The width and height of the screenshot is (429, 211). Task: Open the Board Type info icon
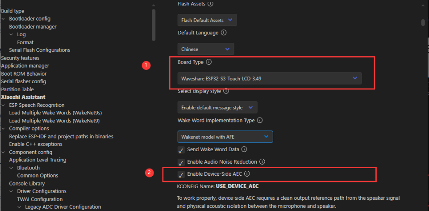(x=208, y=62)
